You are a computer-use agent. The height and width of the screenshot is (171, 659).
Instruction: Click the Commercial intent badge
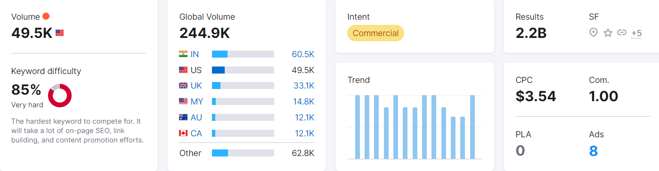point(375,33)
